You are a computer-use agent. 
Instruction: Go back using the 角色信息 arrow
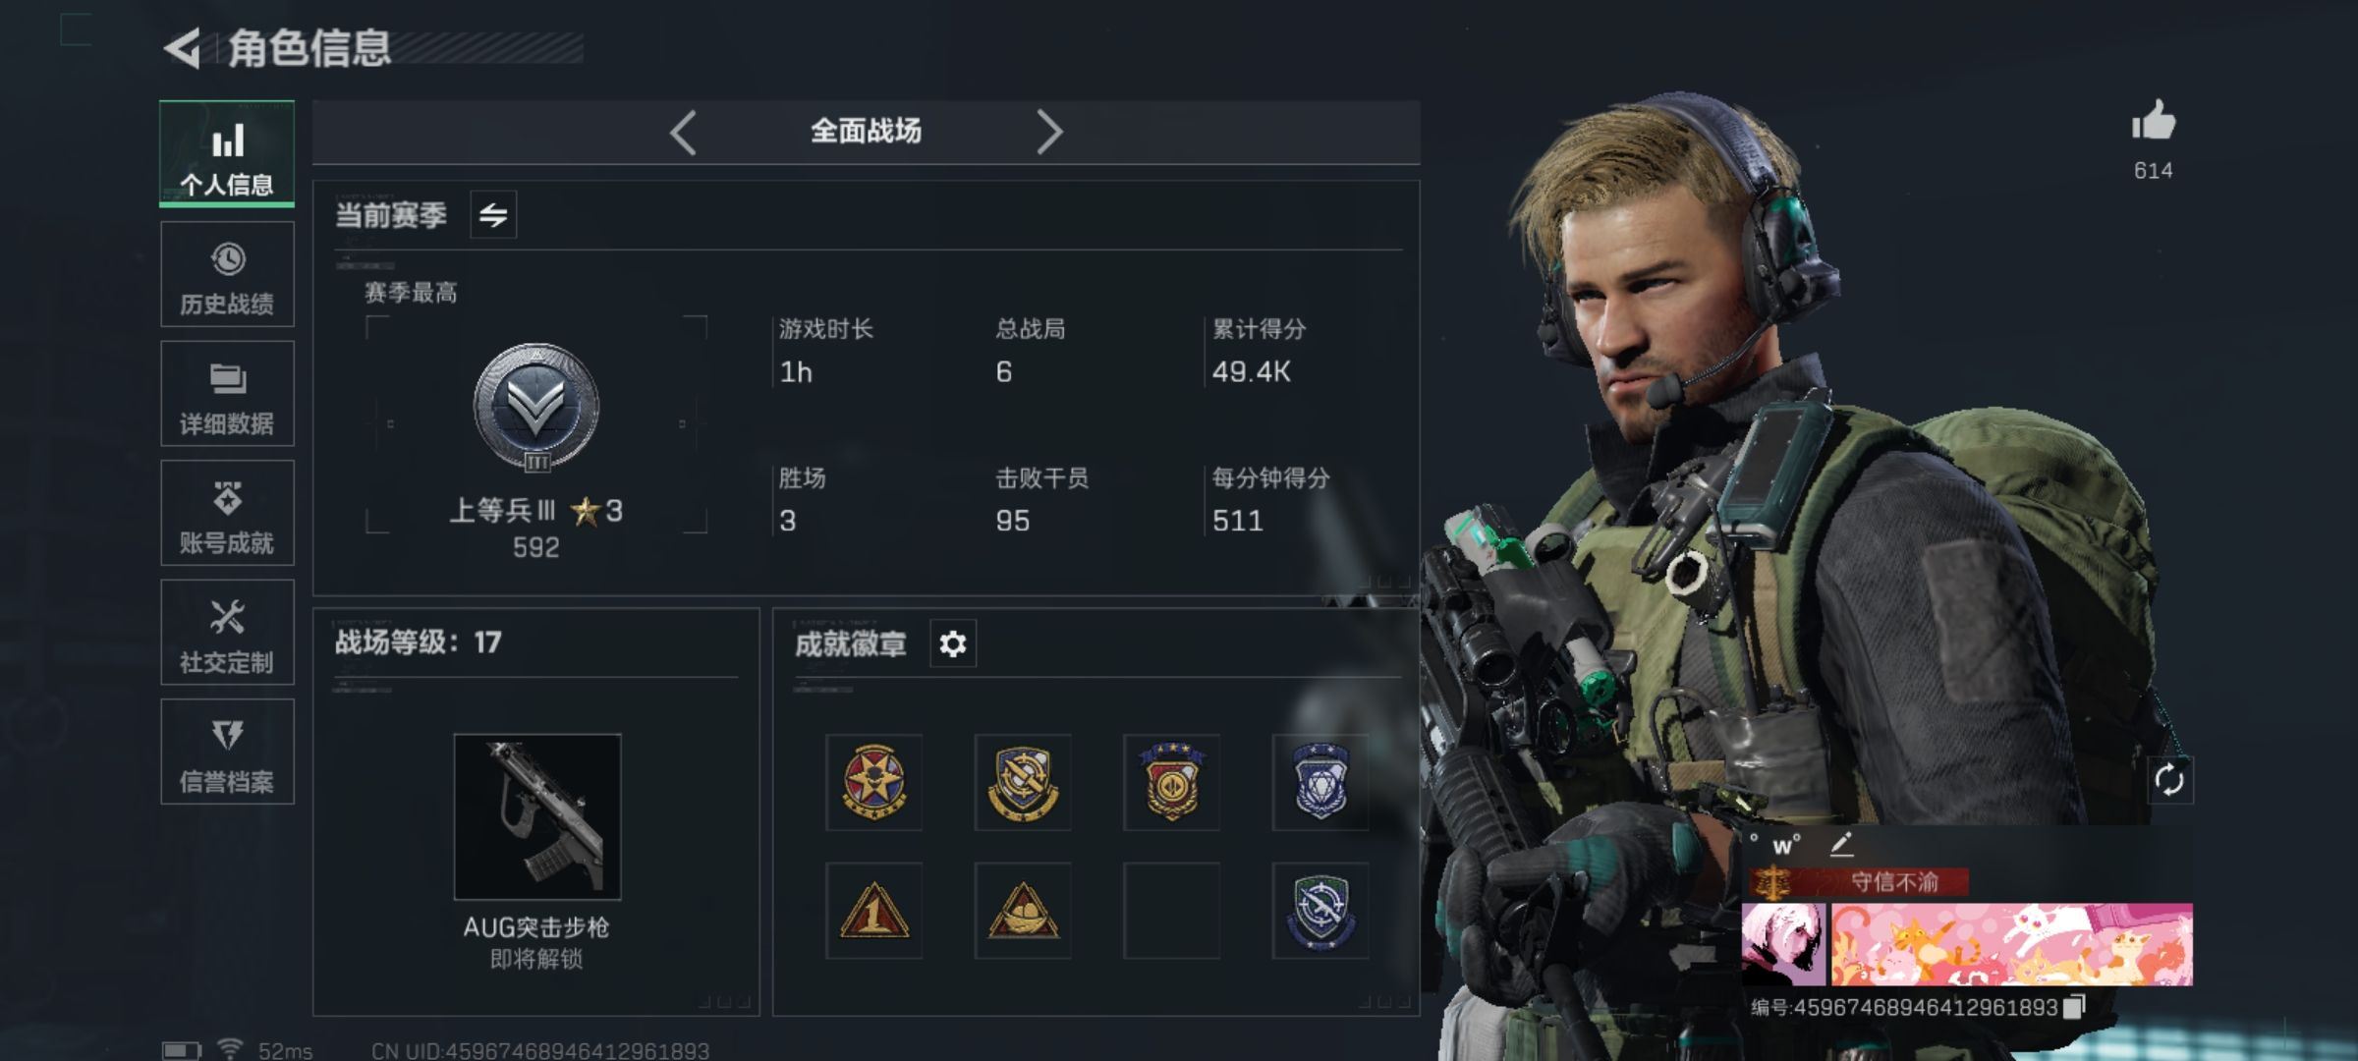point(183,48)
